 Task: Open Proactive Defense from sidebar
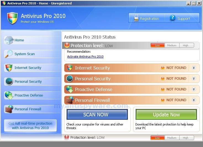(x=32, y=95)
